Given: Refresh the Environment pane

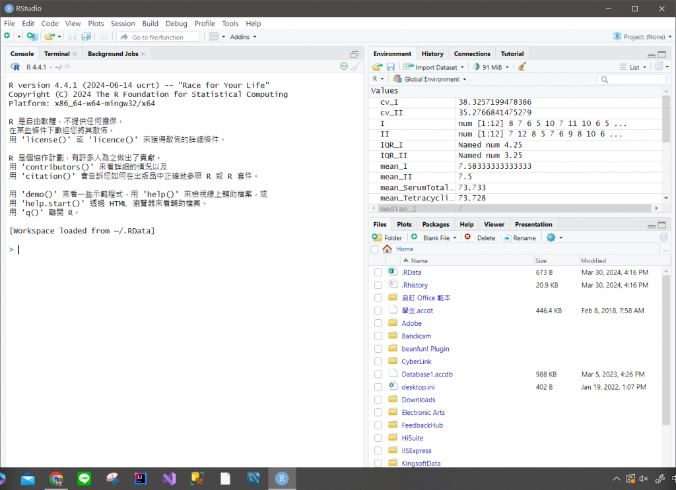Looking at the screenshot, I should click(658, 67).
